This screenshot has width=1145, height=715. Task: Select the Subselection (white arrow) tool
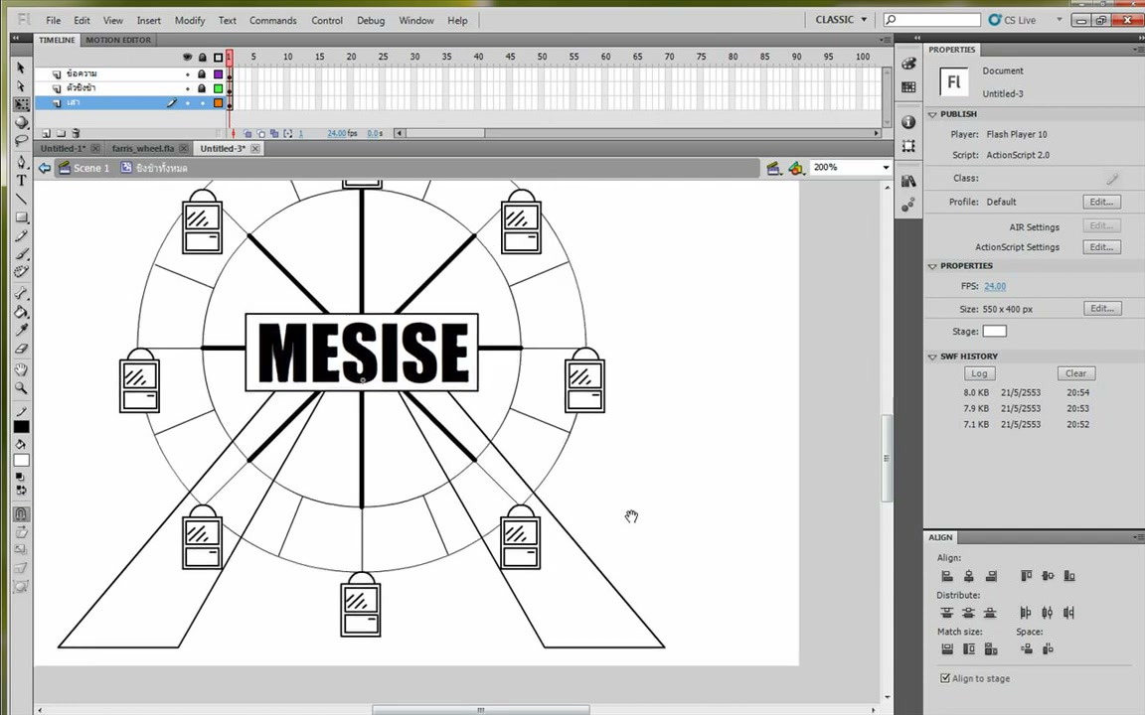click(21, 86)
